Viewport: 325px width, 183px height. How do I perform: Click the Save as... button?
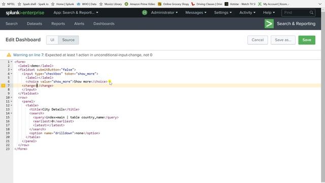(283, 40)
